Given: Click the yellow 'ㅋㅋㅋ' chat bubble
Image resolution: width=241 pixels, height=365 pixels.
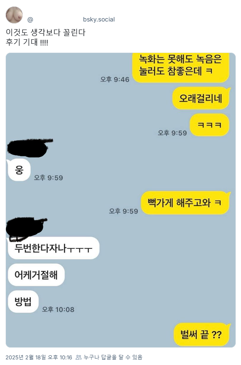Looking at the screenshot, I should click(x=209, y=125).
